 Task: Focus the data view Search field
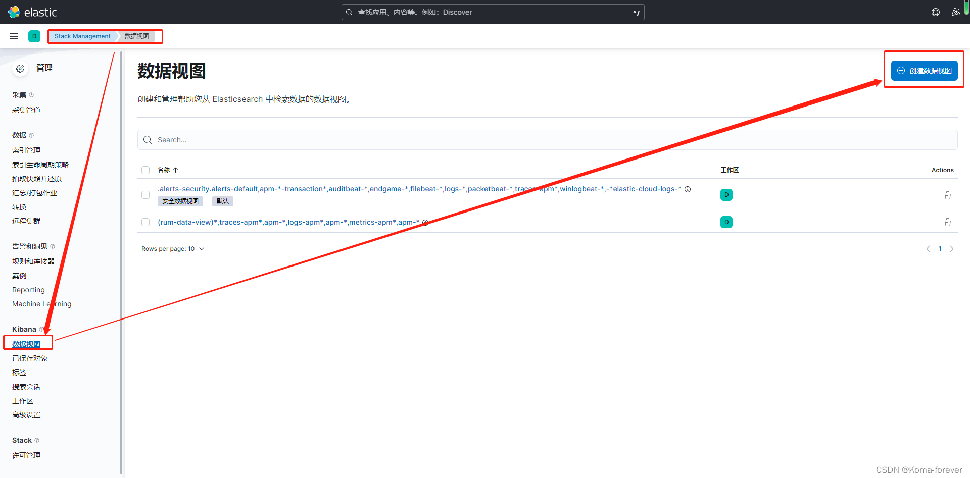[x=547, y=140]
